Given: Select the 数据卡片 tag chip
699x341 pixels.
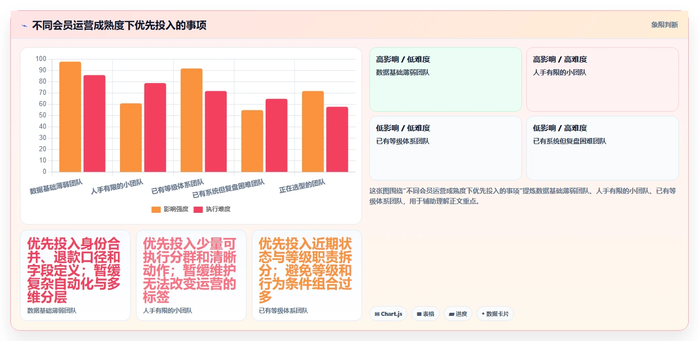Looking at the screenshot, I should pos(495,314).
